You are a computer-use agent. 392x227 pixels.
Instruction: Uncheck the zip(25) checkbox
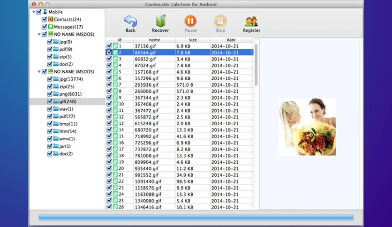pos(50,86)
